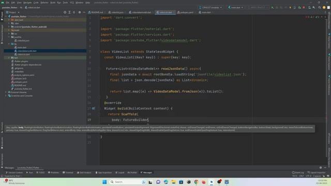Open the Logcat tool window

[x=120, y=173]
